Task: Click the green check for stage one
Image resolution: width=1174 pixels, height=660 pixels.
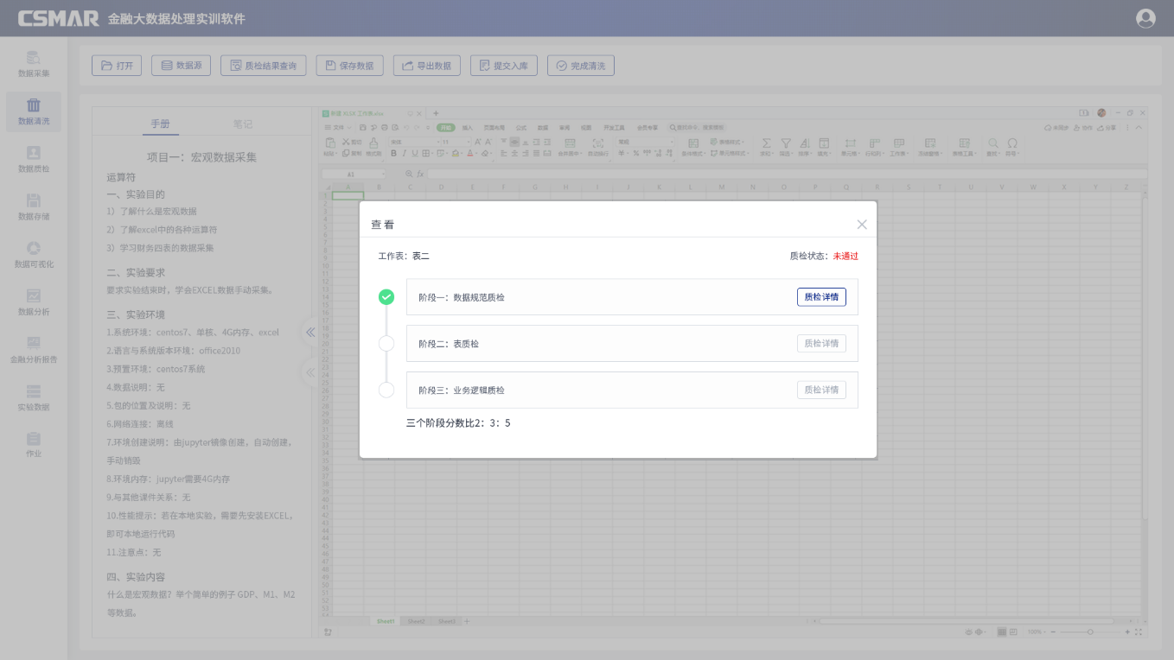Action: (x=386, y=297)
